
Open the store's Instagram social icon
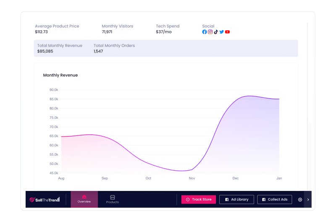pos(210,32)
